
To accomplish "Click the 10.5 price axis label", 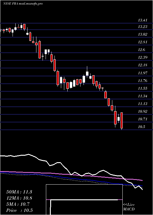I will [x=141, y=127].
